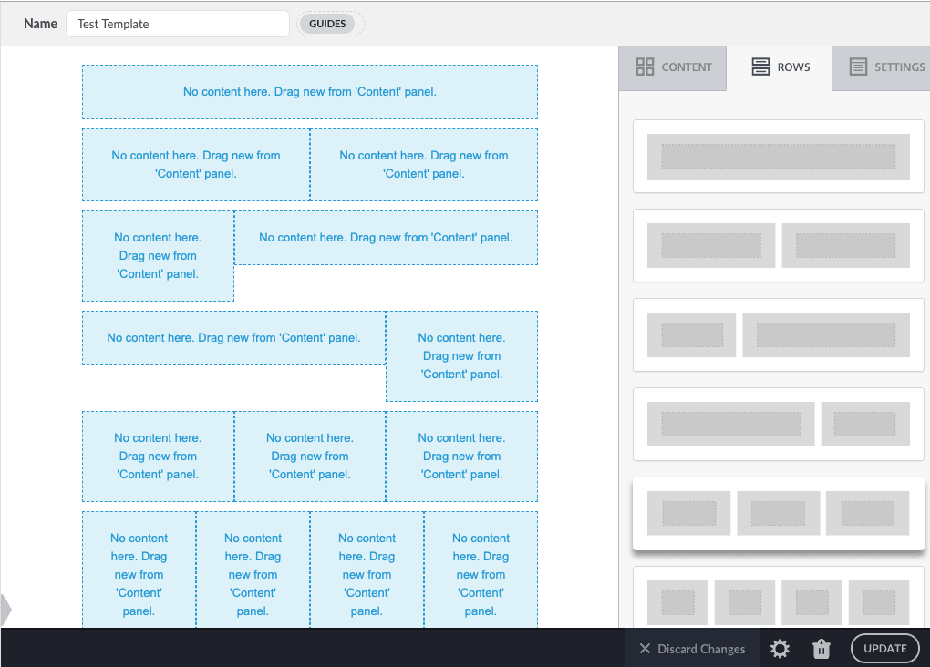Viewport: 930px width, 667px height.
Task: Select the narrow-left two-column row layout
Action: coord(778,334)
